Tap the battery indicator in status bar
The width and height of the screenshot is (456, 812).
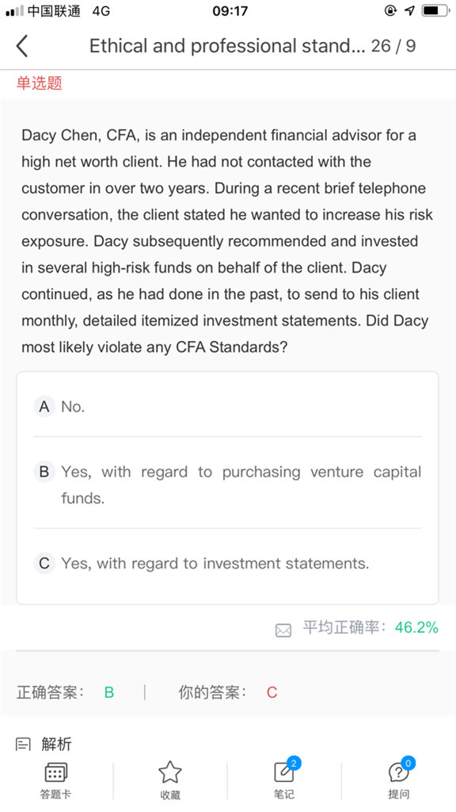(436, 10)
